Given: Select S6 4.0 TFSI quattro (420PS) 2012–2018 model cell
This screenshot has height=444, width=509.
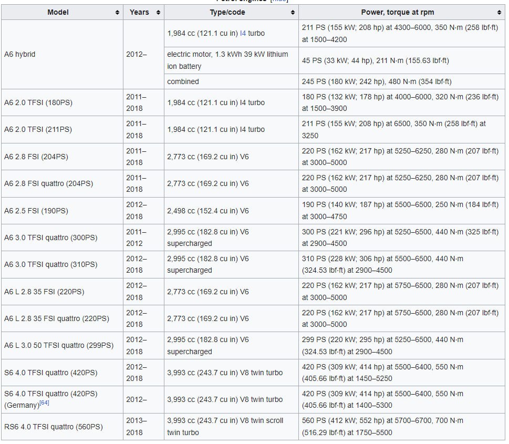Looking at the screenshot, I should point(62,373).
